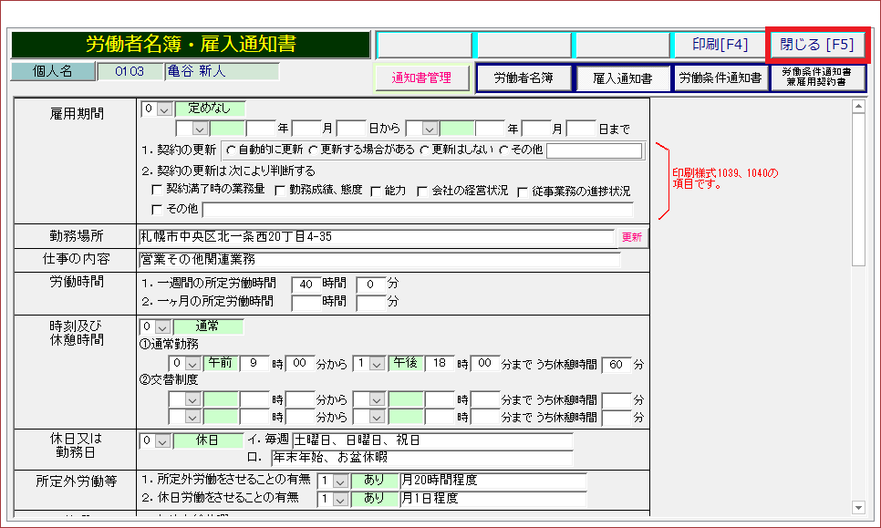
Task: Tick the 能力 checkbox
Action: click(x=376, y=191)
